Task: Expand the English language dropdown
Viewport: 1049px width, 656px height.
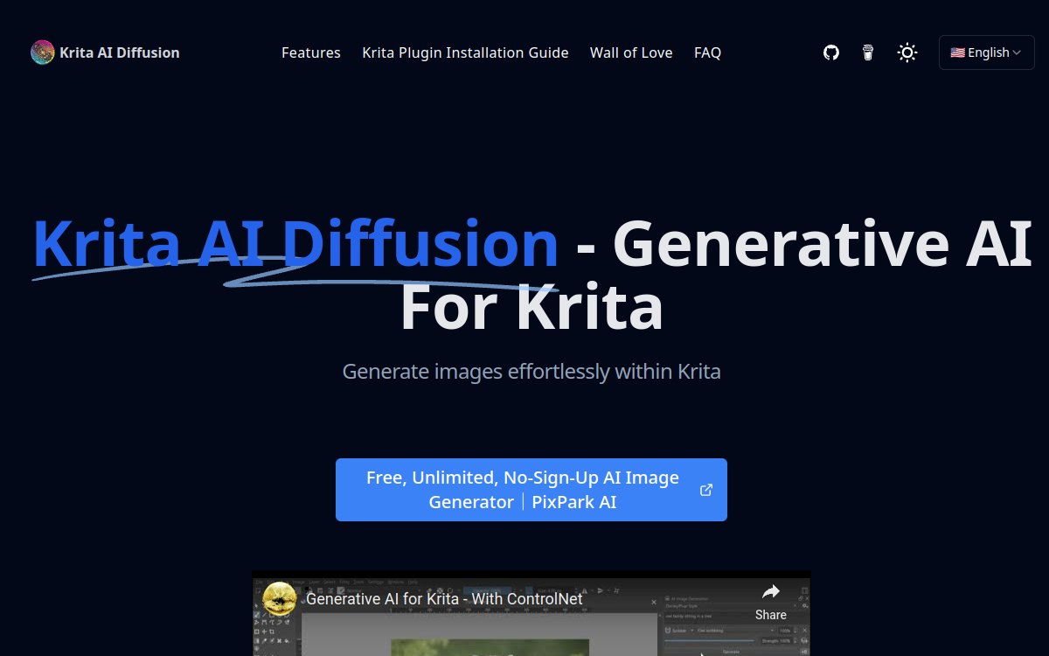Action: [x=986, y=52]
